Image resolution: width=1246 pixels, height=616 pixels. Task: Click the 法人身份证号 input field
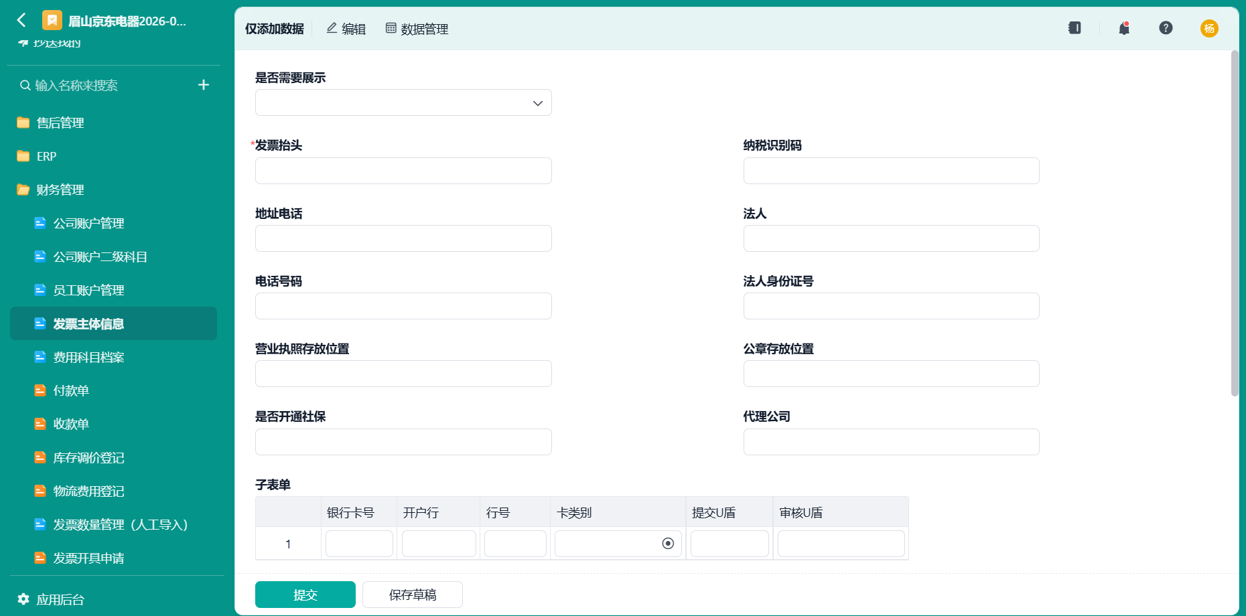892,306
